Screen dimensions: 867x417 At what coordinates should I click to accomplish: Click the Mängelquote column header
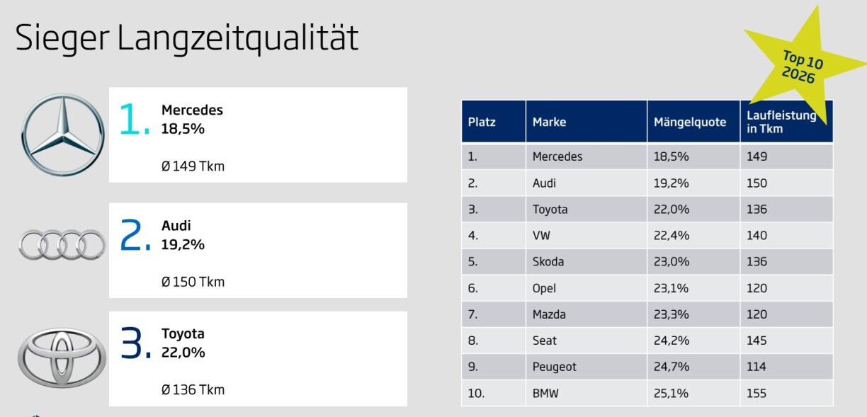(690, 122)
